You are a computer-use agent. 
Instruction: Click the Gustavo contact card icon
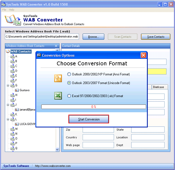click(17, 90)
